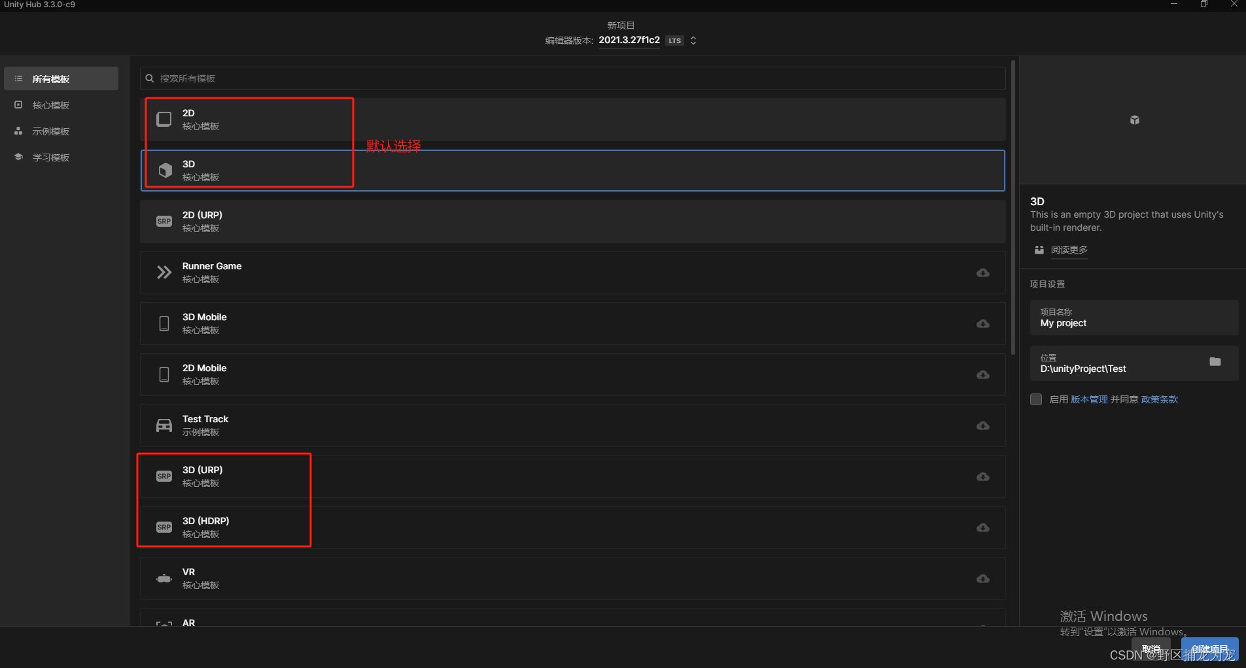
Task: Click the SRP badge for 2D (URP)
Action: tap(164, 222)
